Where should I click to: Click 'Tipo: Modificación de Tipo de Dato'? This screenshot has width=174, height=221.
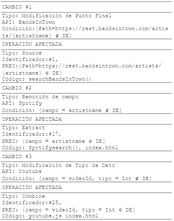(58, 165)
